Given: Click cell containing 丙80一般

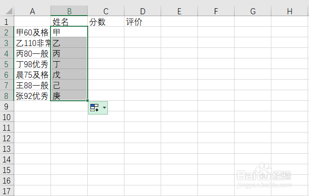Looking at the screenshot, I should (x=32, y=53).
